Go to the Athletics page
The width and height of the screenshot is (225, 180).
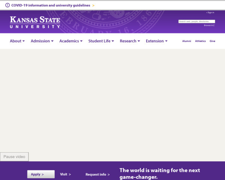[x=200, y=41]
